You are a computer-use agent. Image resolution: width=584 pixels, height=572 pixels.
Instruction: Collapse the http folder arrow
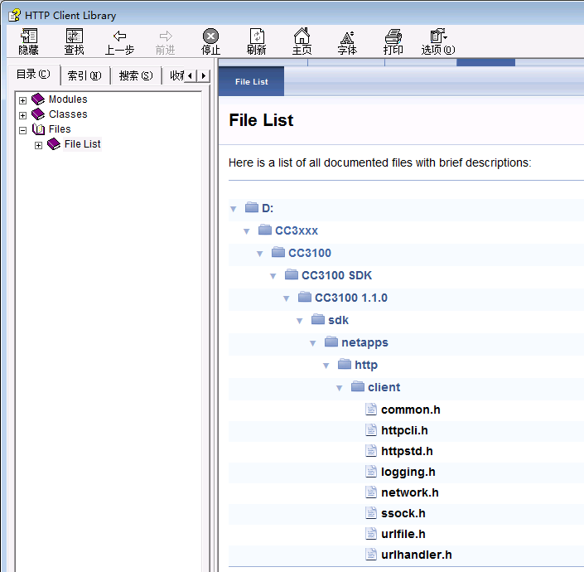click(326, 366)
